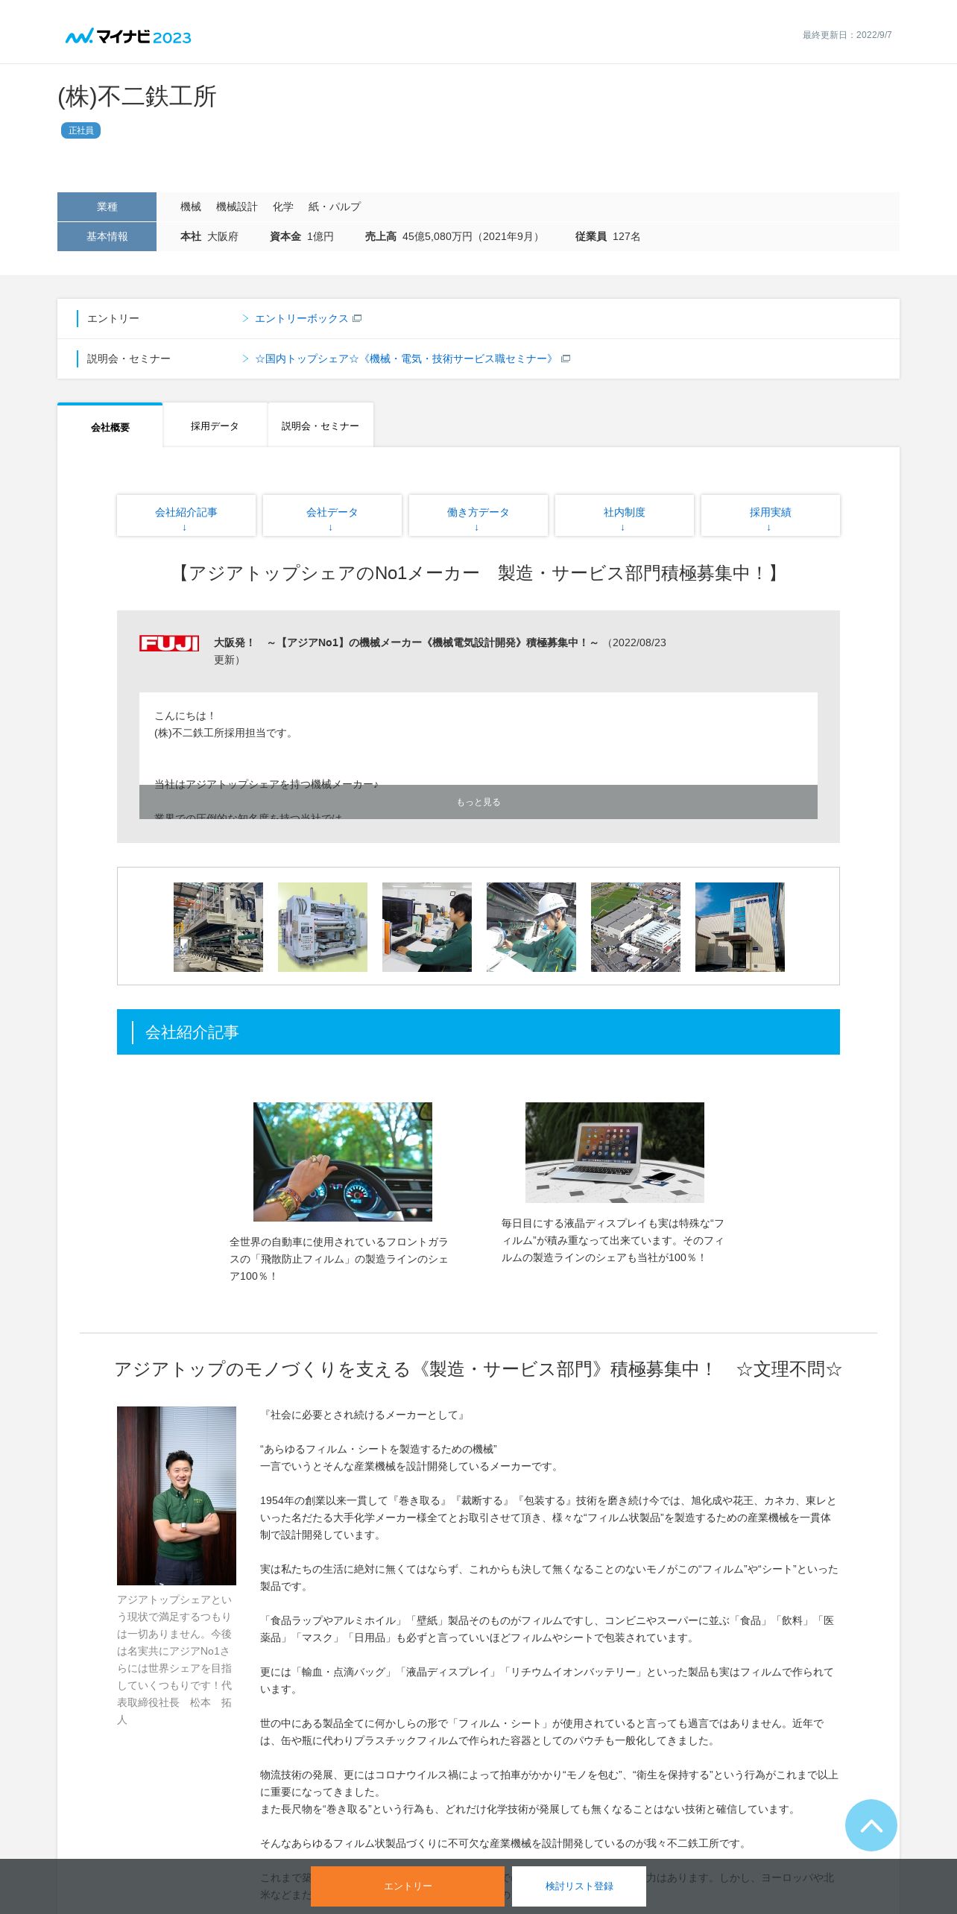Screen dimensions: 957x1914
Task: Click the 最終更新日：2022/9/7 text
Action: (x=847, y=35)
